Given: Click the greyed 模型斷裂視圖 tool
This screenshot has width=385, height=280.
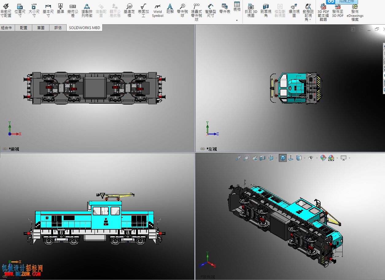Looking at the screenshot, I should 280,10.
